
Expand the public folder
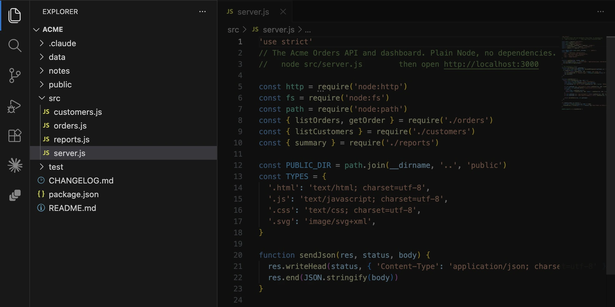(42, 84)
